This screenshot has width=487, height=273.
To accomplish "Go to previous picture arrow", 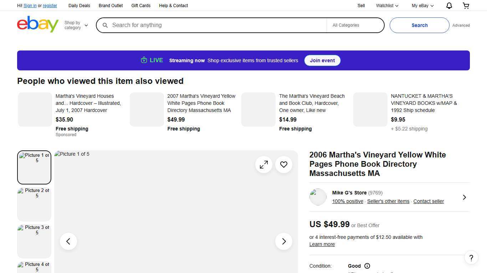I will click(68, 241).
